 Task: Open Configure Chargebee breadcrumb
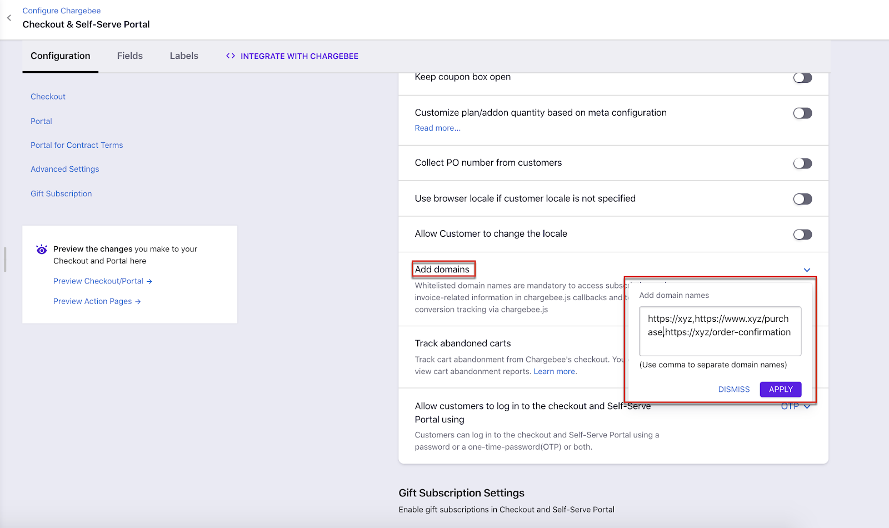(62, 11)
